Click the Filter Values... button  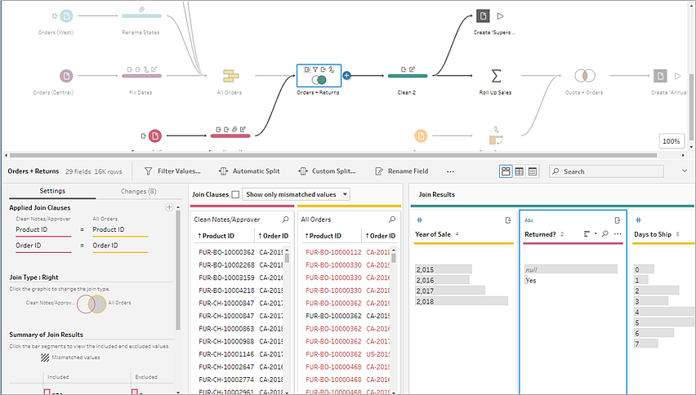click(172, 171)
